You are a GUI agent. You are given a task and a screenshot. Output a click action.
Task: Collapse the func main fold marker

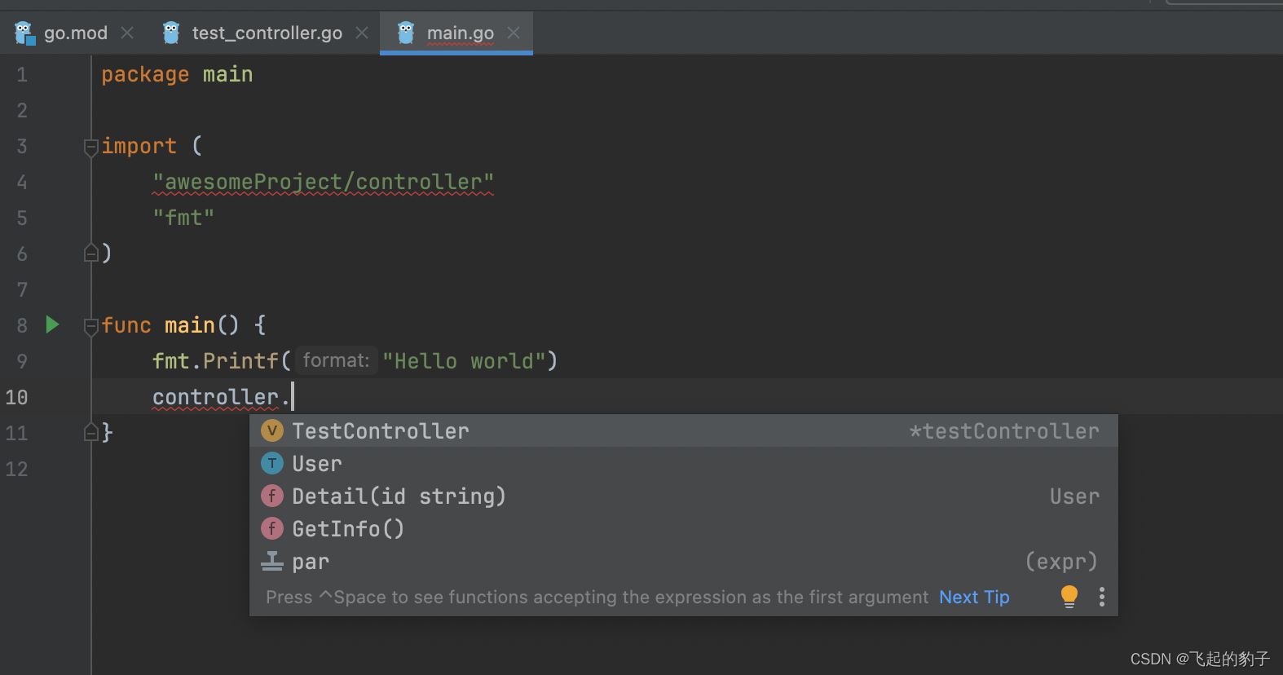pyautogui.click(x=91, y=326)
